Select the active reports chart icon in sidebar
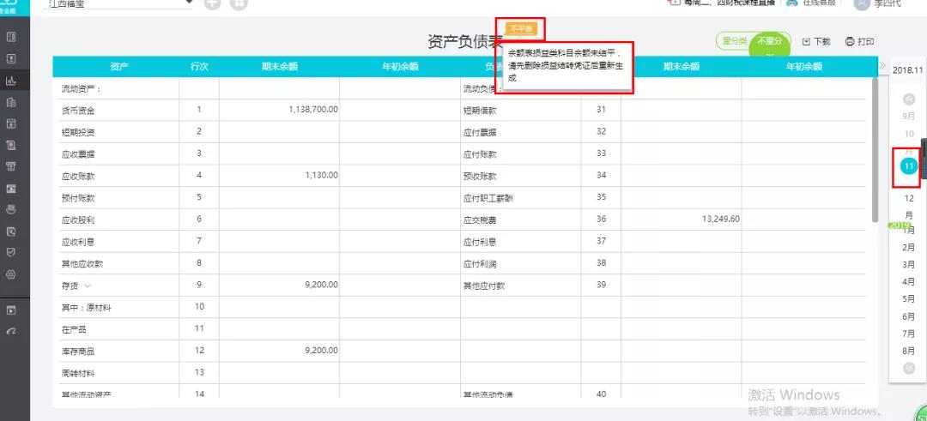This screenshot has height=421, width=927. (10, 81)
